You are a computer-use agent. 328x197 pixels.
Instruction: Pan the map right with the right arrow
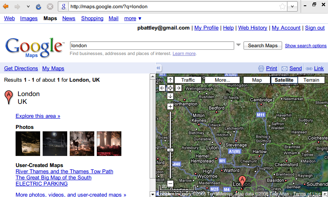click(x=178, y=88)
